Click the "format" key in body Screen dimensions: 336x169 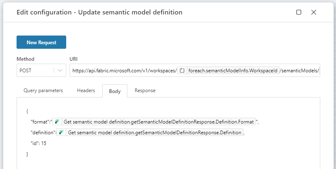tap(40, 122)
